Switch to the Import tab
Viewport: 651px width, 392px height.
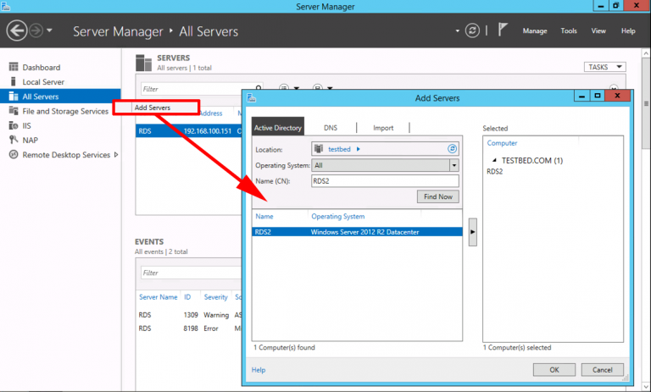(x=383, y=128)
